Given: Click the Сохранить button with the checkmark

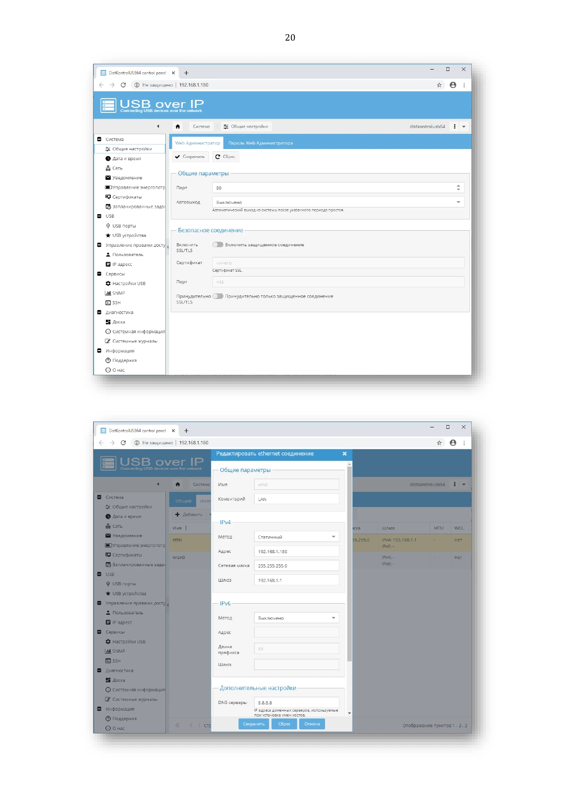Looking at the screenshot, I should (190, 157).
